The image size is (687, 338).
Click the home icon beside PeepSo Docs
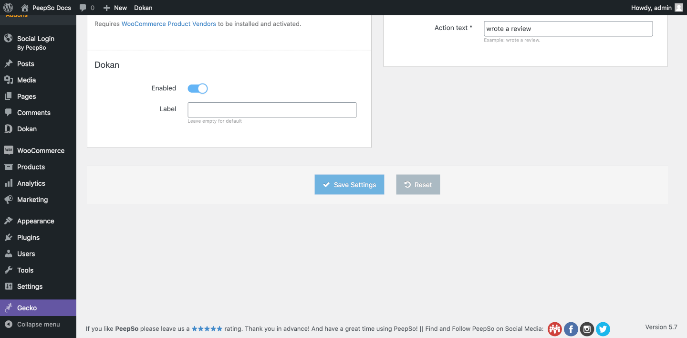[x=25, y=8]
